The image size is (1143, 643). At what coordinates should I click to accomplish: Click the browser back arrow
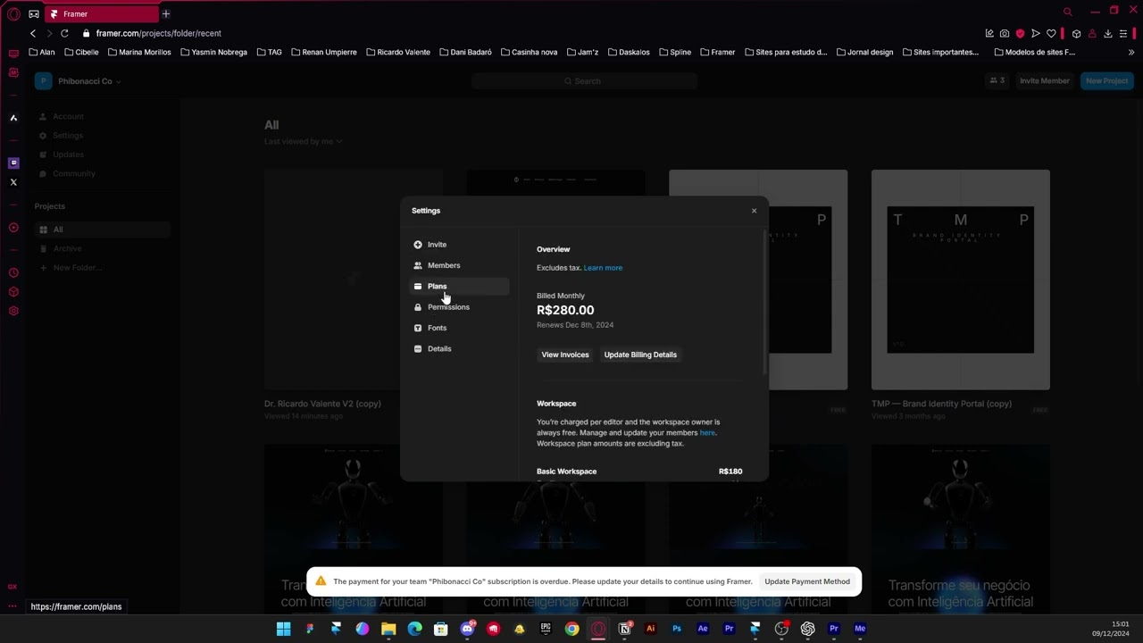pyautogui.click(x=33, y=33)
